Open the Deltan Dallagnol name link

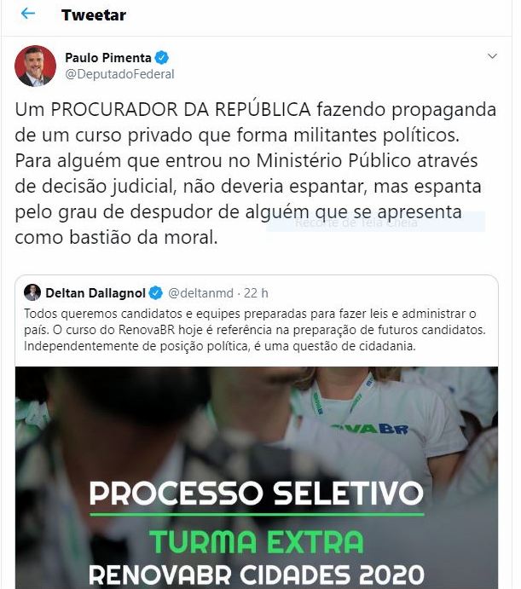[96, 293]
